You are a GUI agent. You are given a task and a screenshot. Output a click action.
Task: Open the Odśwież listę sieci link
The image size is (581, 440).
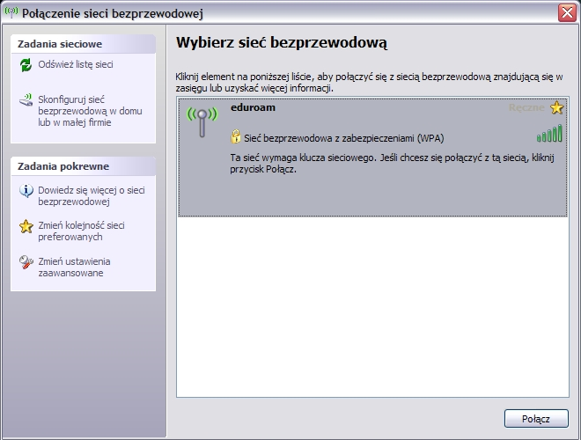tap(75, 64)
